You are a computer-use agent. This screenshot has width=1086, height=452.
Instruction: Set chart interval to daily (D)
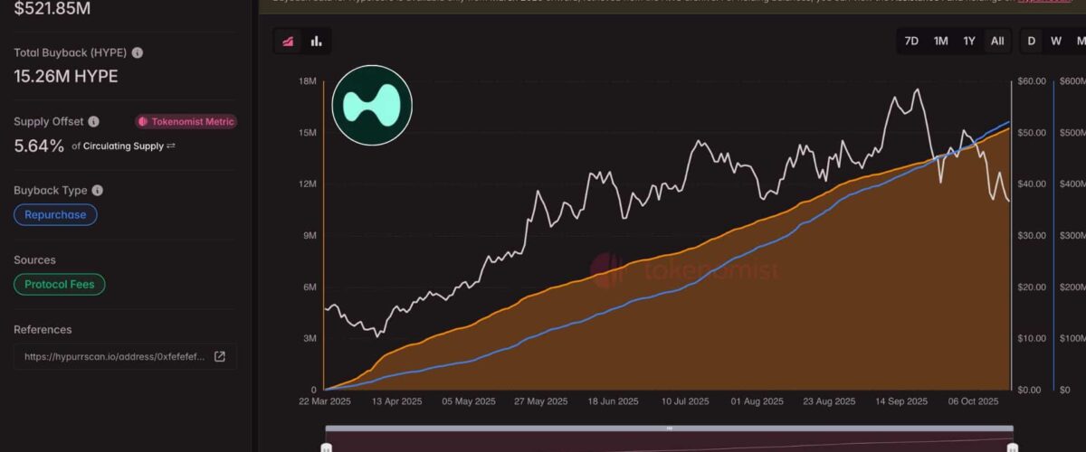pyautogui.click(x=1032, y=41)
